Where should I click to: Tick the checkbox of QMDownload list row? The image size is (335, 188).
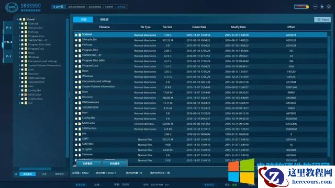[76, 103]
